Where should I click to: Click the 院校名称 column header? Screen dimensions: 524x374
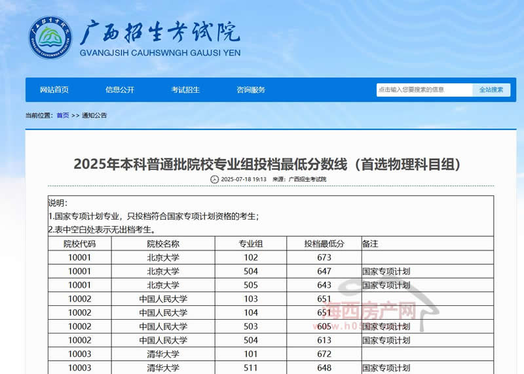click(163, 244)
